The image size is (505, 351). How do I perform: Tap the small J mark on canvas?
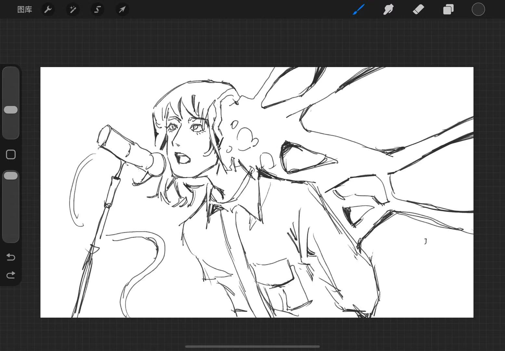[x=425, y=241]
